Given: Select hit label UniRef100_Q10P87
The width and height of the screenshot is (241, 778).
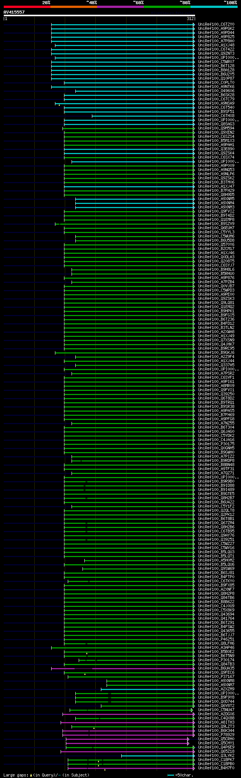Looking at the screenshot, I should click(x=216, y=79).
